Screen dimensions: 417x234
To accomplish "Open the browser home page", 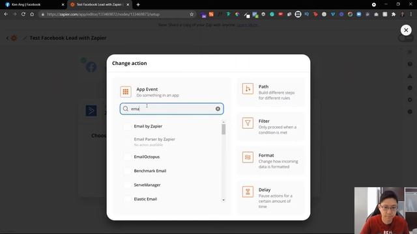I will click(x=32, y=14).
